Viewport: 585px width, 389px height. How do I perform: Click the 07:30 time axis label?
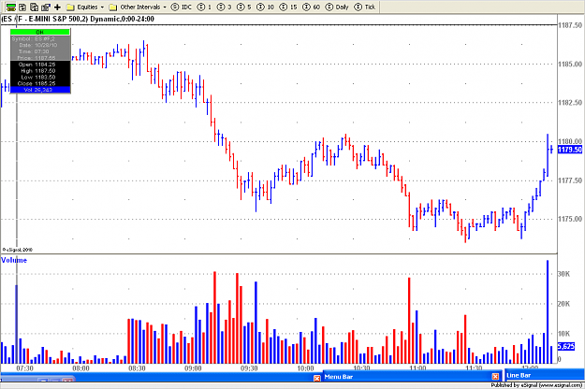(24, 368)
